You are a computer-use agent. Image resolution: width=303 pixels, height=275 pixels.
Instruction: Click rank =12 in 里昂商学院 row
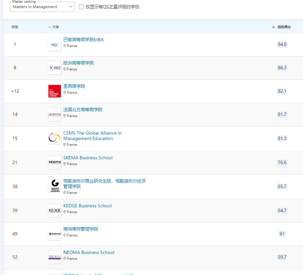tap(15, 91)
